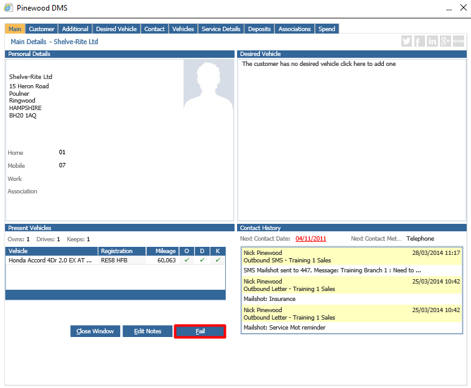Screen dimensions: 471x388
Task: Open the Outbound SMS entry dated 28/03/2014
Action: (352, 256)
